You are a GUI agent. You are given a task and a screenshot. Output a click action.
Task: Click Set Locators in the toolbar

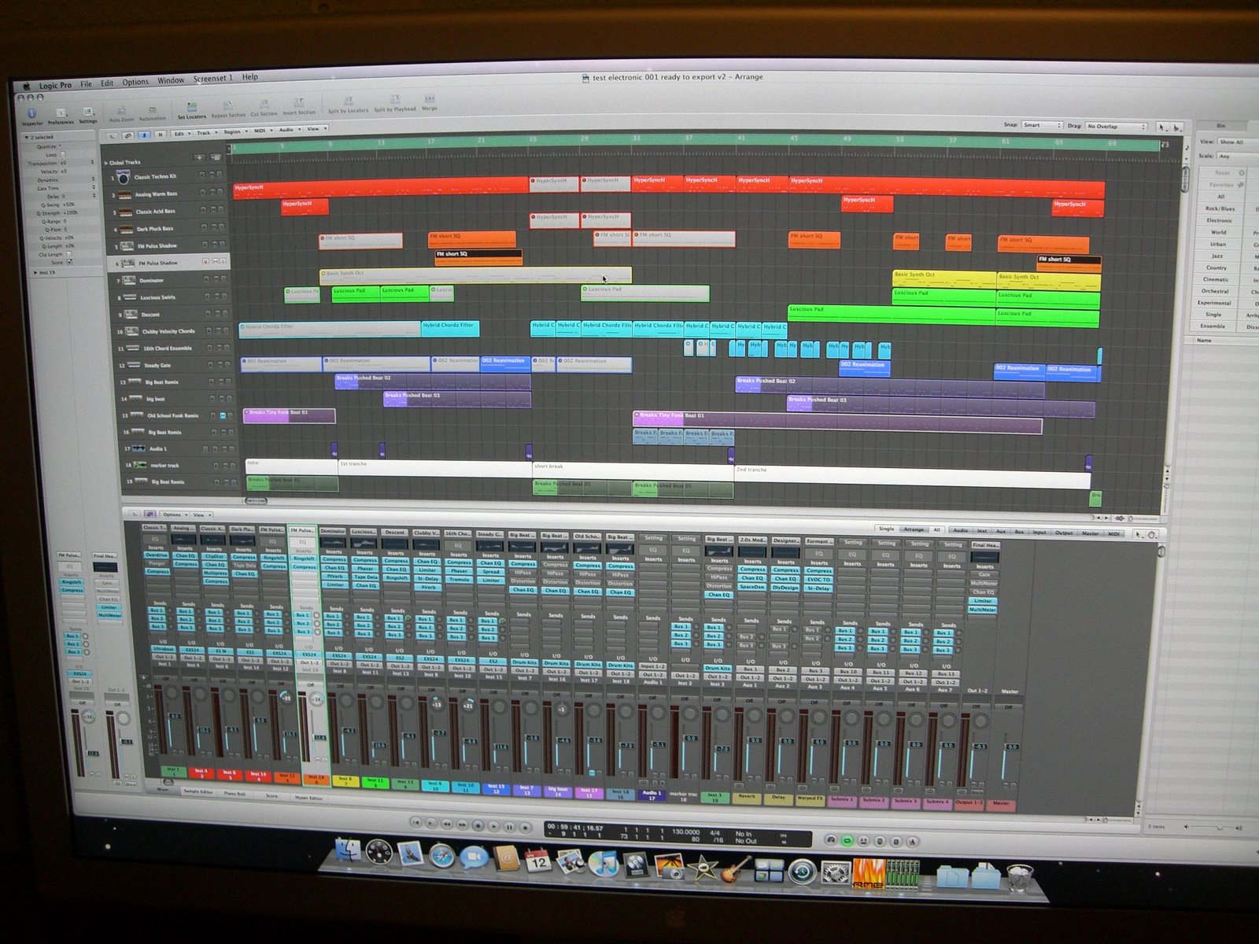point(191,109)
